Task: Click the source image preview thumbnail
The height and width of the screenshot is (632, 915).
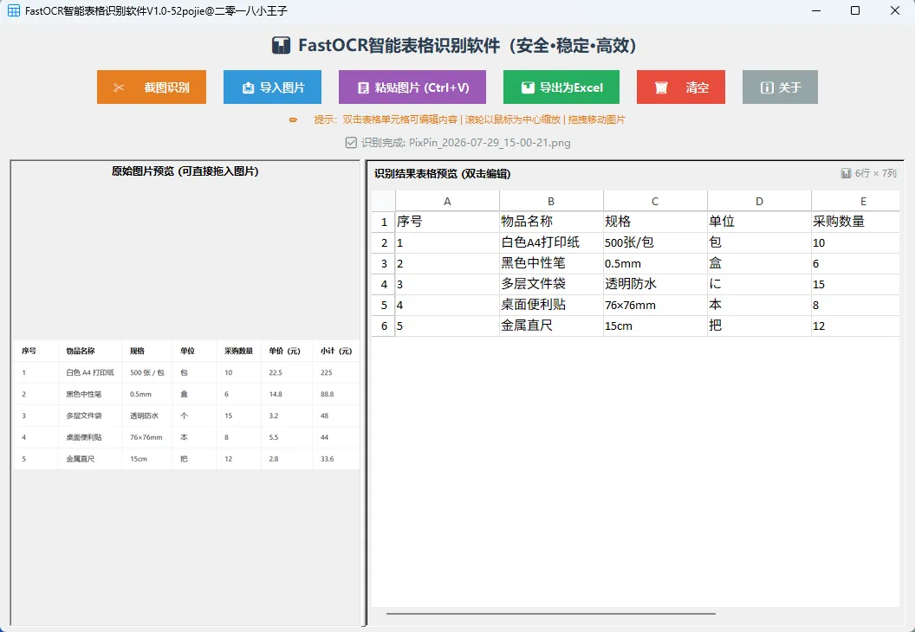Action: pyautogui.click(x=186, y=404)
